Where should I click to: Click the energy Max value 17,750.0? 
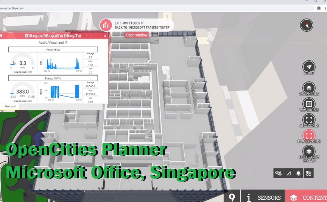click(90, 94)
